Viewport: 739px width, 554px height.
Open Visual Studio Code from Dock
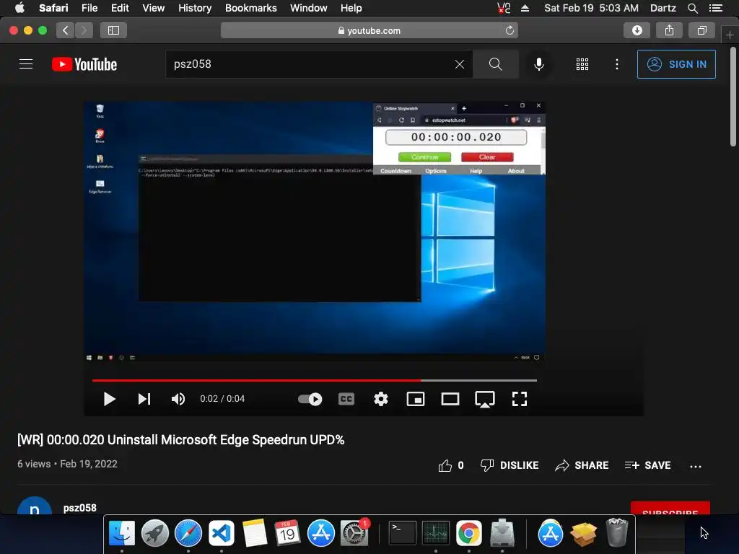tap(222, 533)
